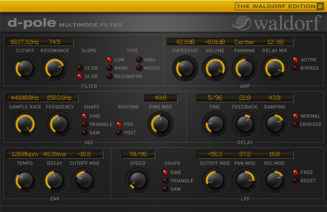Click The Waldorf Edition 2 badge
The width and height of the screenshot is (327, 212).
point(279,6)
